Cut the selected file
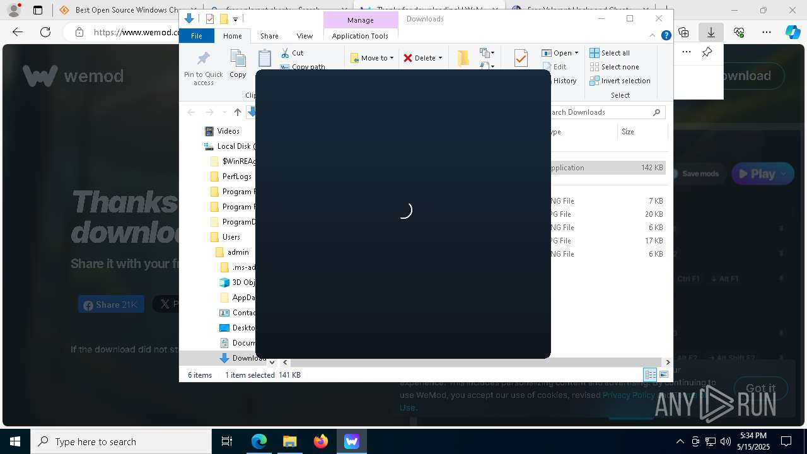807x454 pixels. pos(292,53)
